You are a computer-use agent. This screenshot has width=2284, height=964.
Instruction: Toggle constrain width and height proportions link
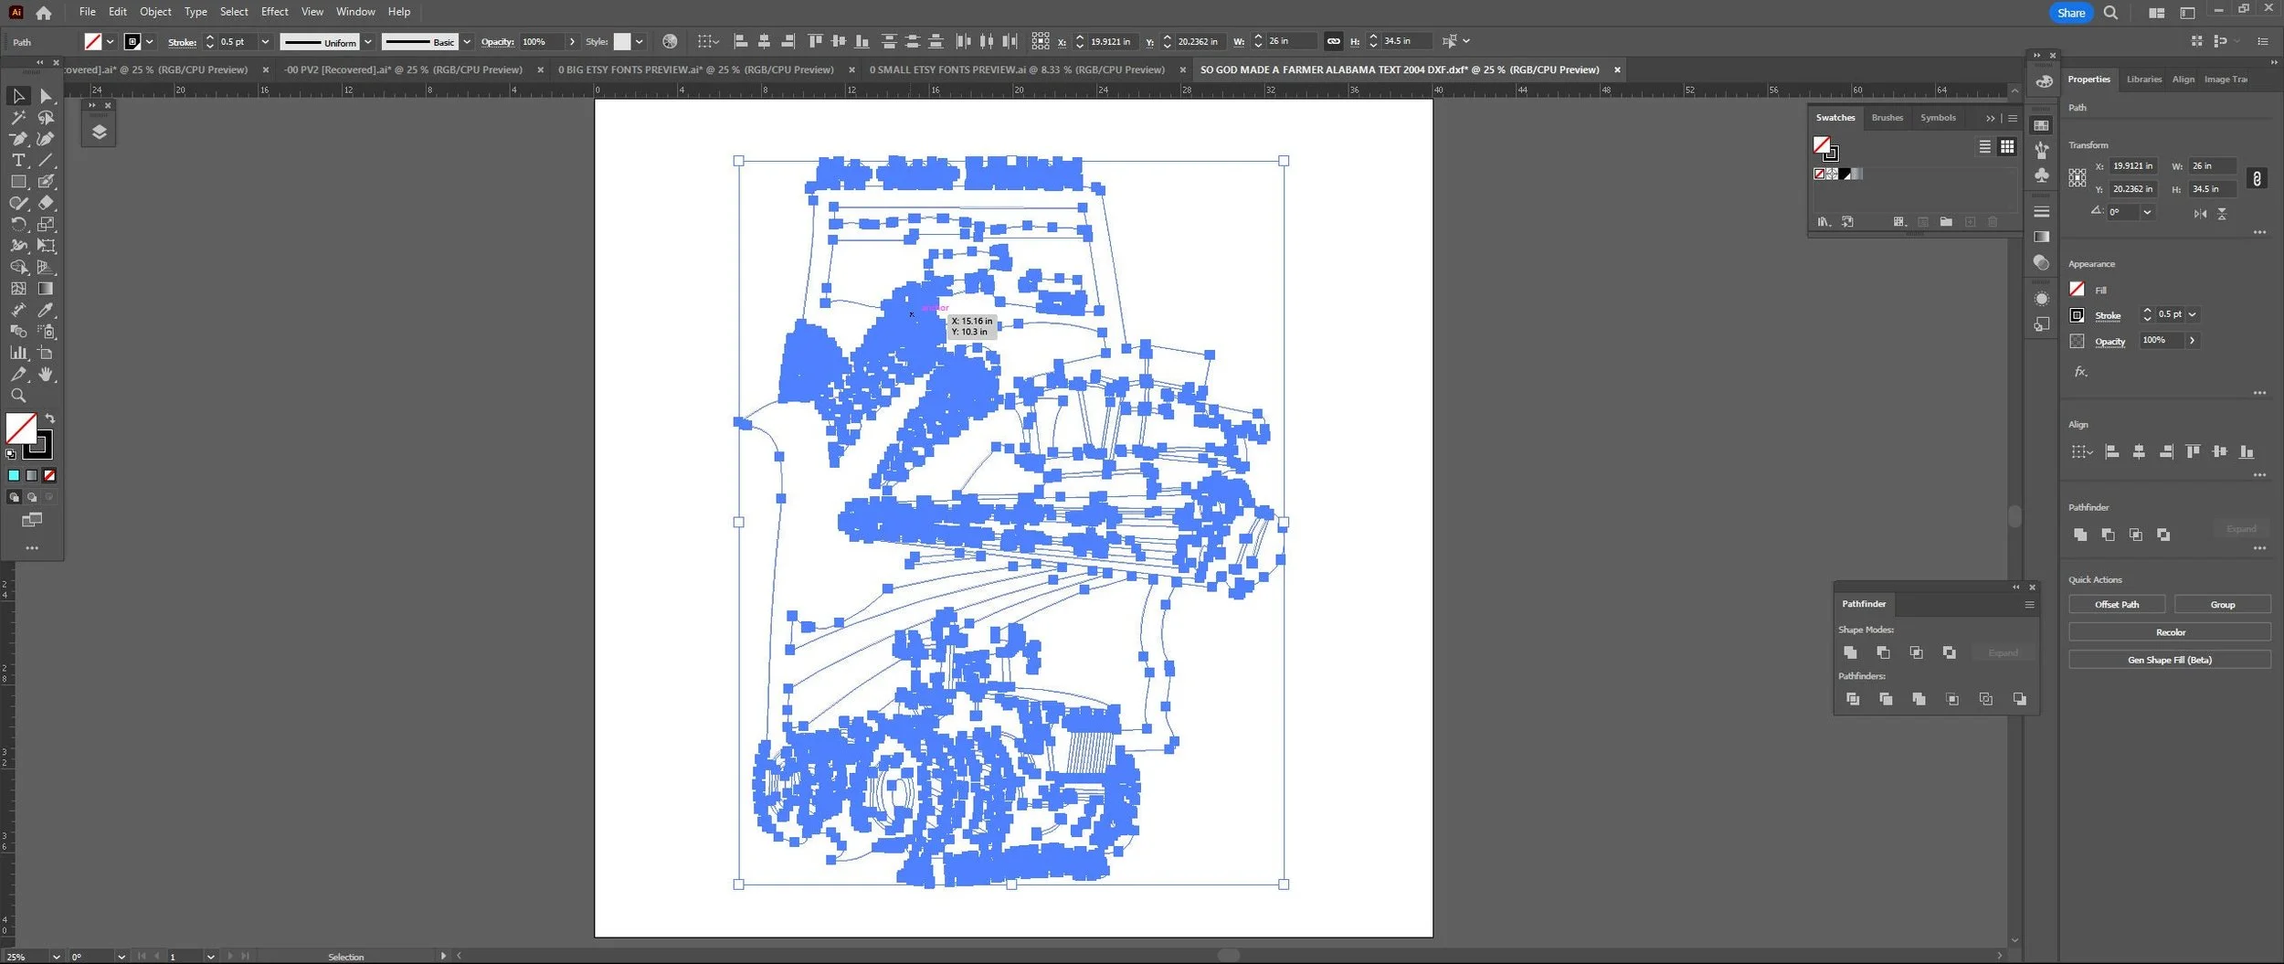[2257, 178]
